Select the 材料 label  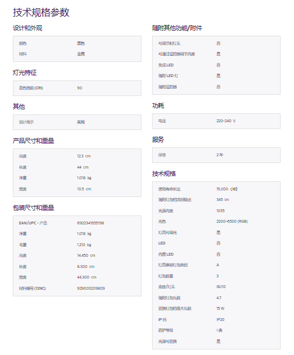23,54
